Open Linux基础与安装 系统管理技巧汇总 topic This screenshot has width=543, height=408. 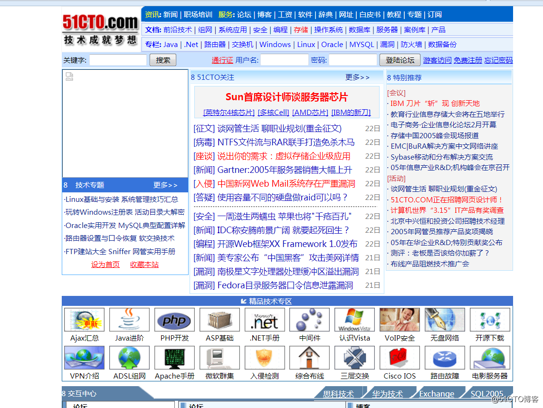pos(122,199)
